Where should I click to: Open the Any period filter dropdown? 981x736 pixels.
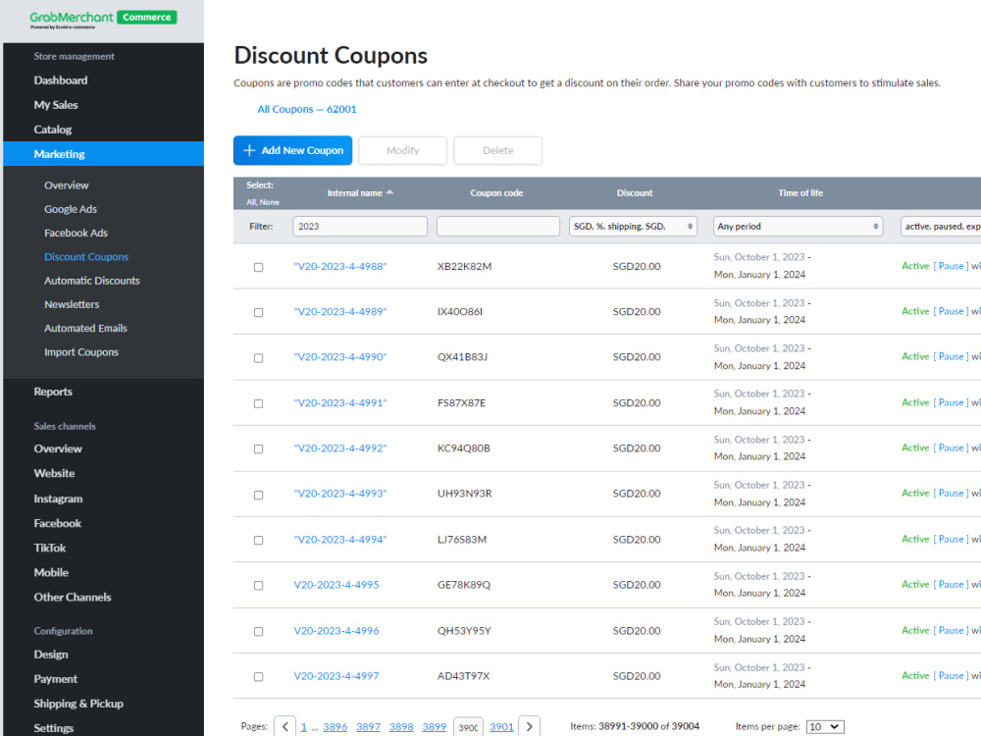click(x=799, y=226)
